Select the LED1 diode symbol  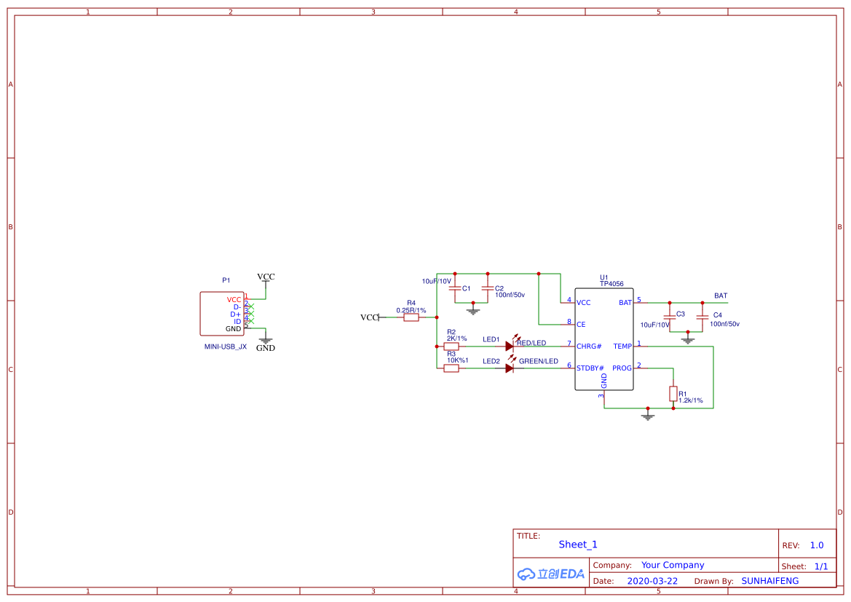click(510, 345)
